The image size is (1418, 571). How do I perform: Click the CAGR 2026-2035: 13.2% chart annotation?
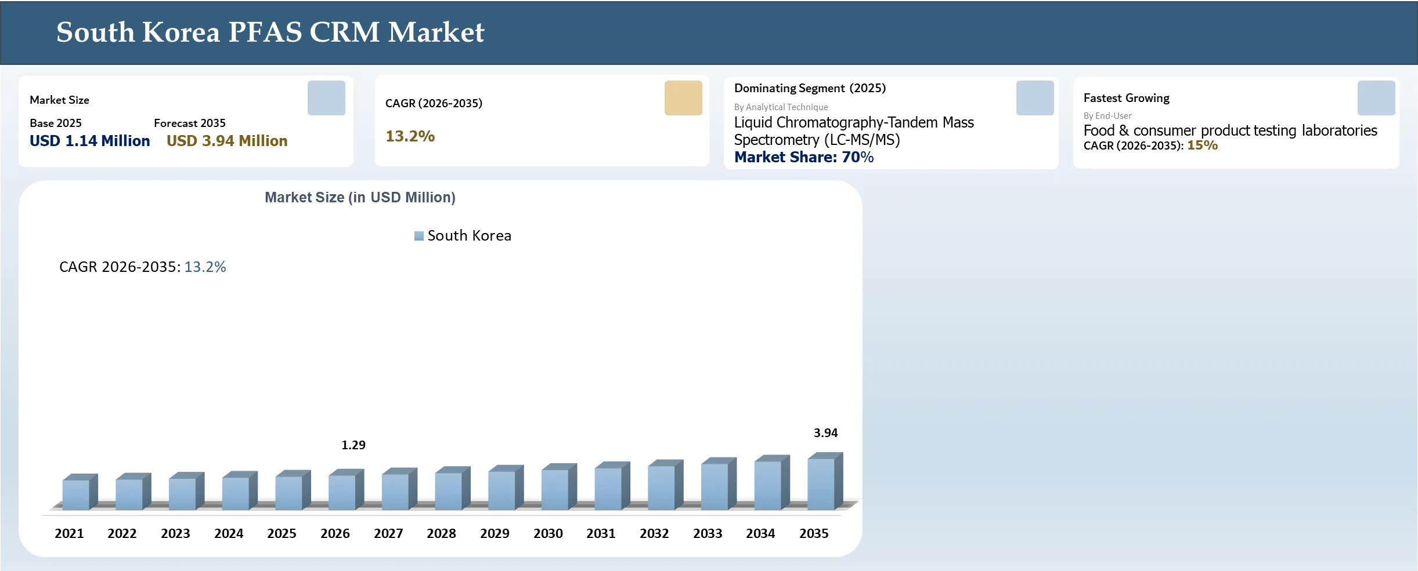coord(142,267)
